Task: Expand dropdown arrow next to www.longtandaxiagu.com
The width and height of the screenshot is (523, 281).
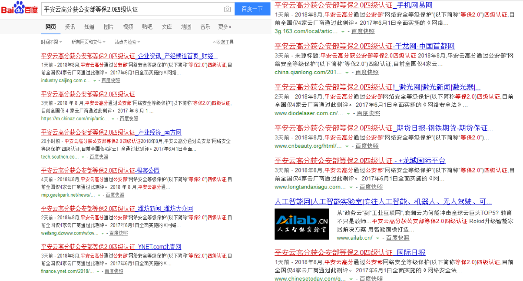Action: pos(351,187)
